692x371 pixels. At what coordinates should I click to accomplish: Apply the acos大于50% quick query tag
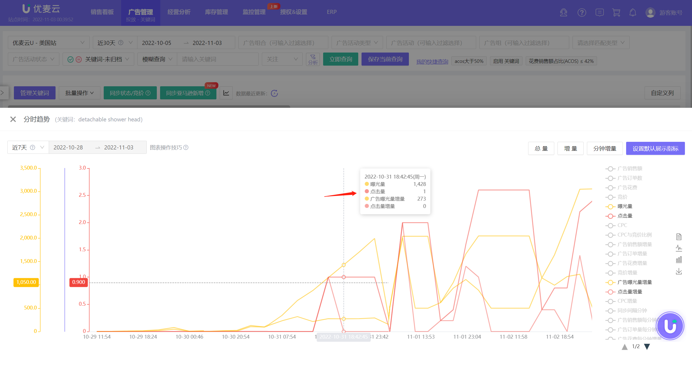pos(469,61)
